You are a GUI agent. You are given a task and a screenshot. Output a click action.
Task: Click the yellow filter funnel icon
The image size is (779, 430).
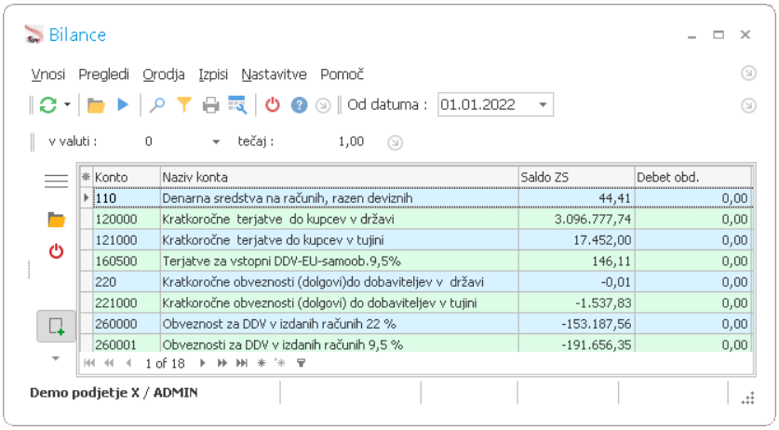pyautogui.click(x=184, y=105)
